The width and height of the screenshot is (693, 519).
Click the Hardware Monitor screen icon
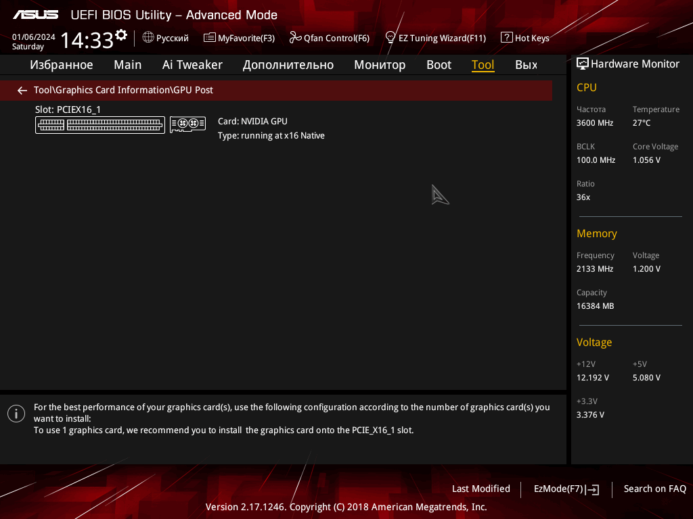[583, 64]
